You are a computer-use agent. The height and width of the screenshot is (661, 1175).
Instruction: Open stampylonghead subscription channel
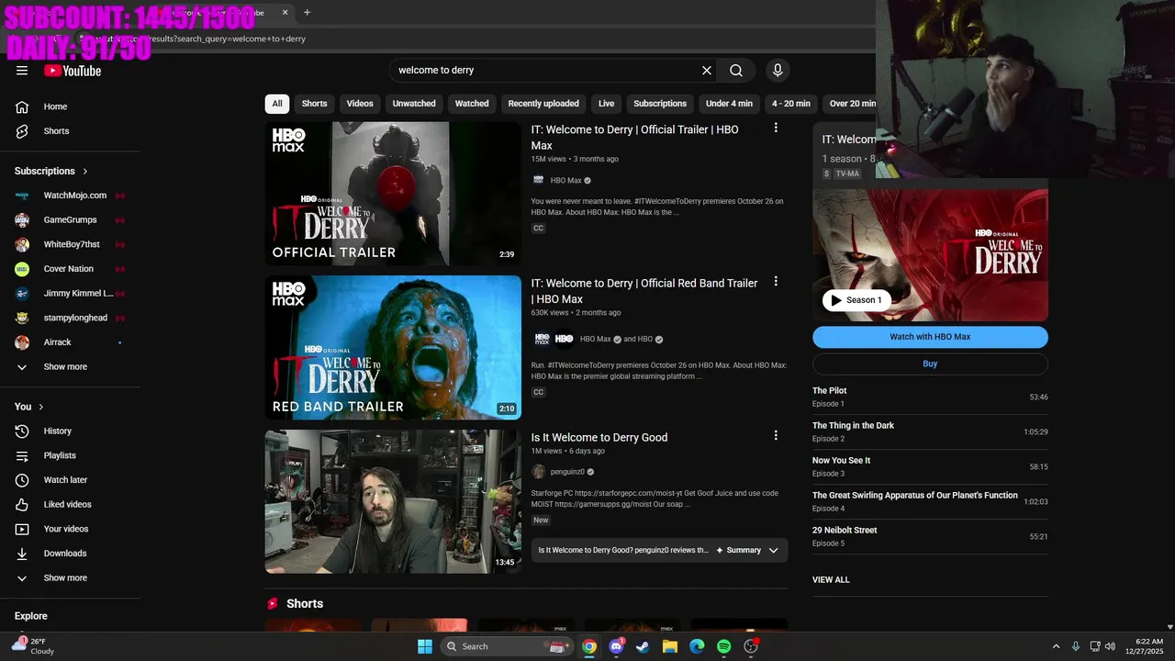(x=71, y=318)
